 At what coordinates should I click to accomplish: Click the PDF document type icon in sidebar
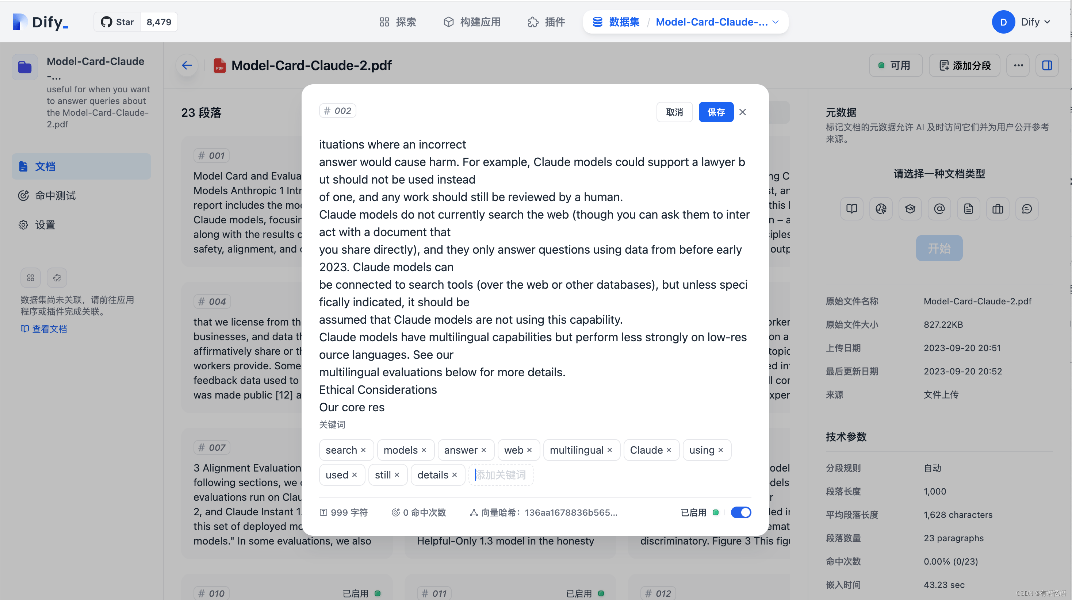tap(968, 209)
